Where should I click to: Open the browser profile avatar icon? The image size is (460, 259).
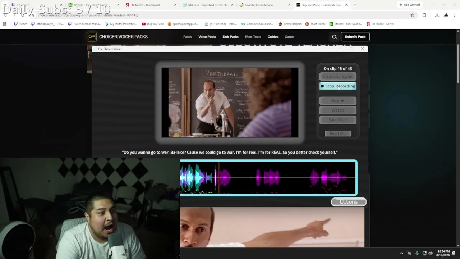click(x=446, y=15)
